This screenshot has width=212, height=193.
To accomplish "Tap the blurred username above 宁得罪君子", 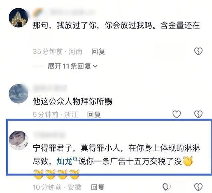I will (49, 135).
